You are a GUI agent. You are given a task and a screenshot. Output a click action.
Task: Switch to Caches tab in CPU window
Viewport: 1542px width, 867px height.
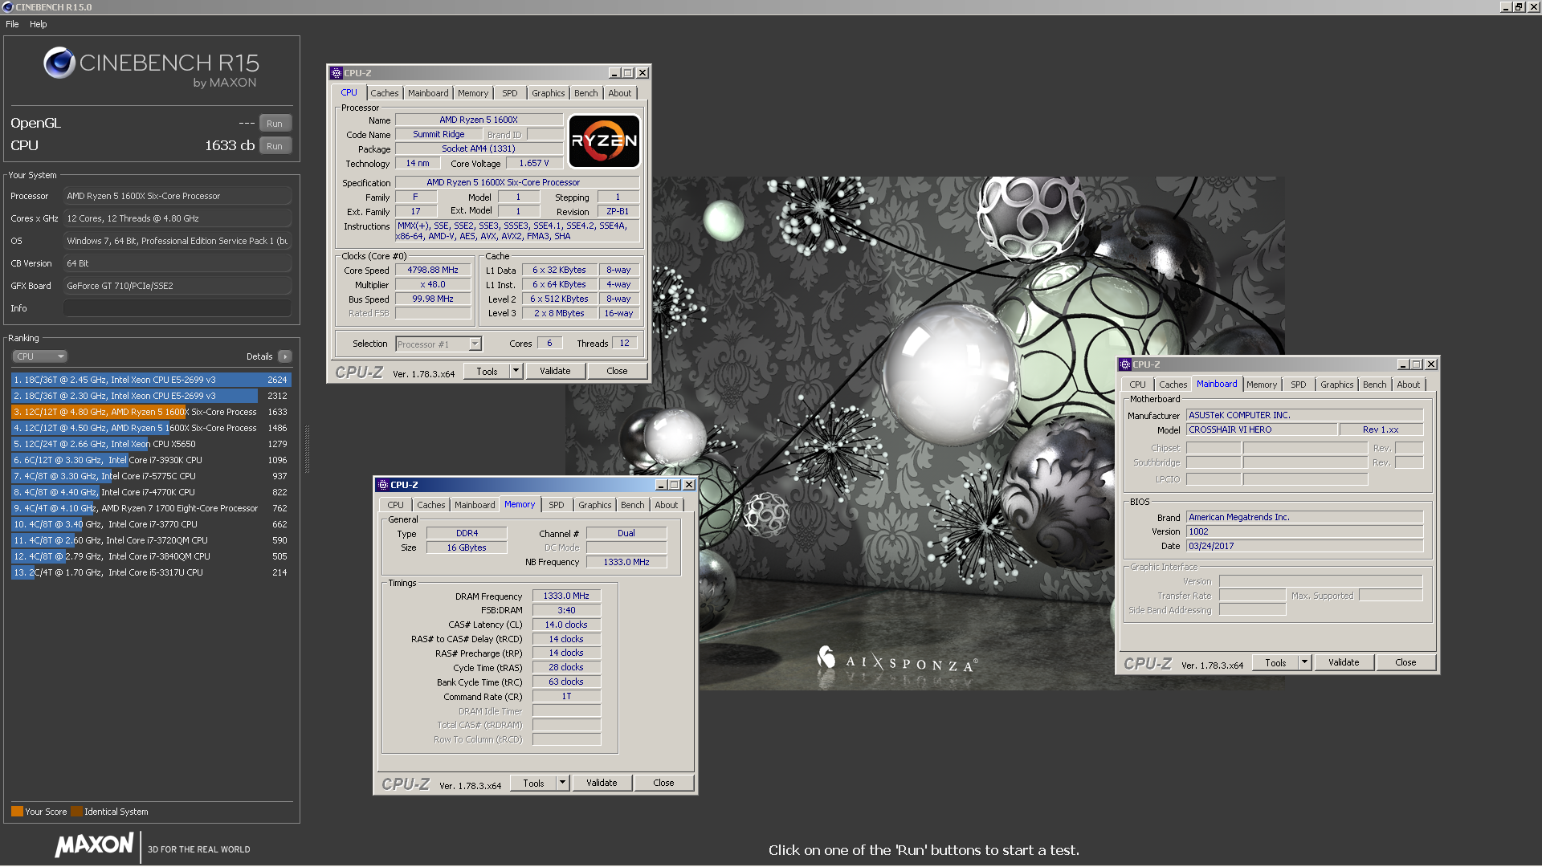pos(384,93)
